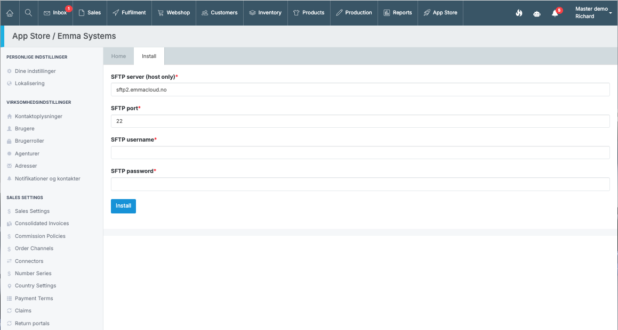Focus the SFTP port field
The width and height of the screenshot is (618, 330).
click(360, 121)
